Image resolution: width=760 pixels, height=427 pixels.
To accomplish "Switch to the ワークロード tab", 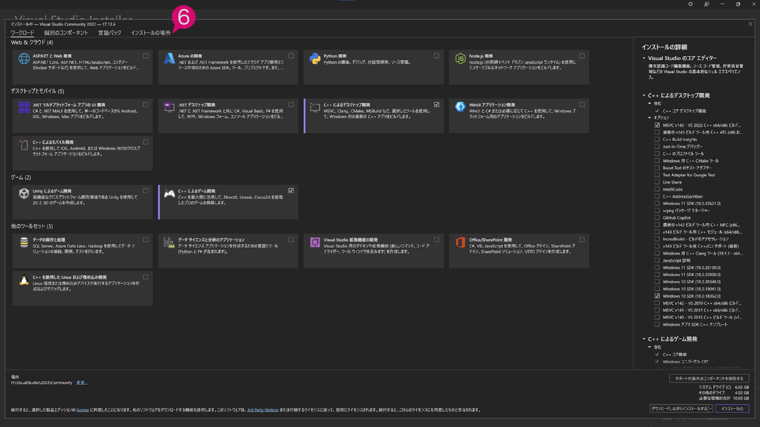I will pyautogui.click(x=22, y=33).
